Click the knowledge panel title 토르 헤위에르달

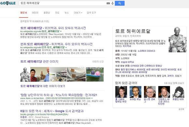click(x=133, y=31)
